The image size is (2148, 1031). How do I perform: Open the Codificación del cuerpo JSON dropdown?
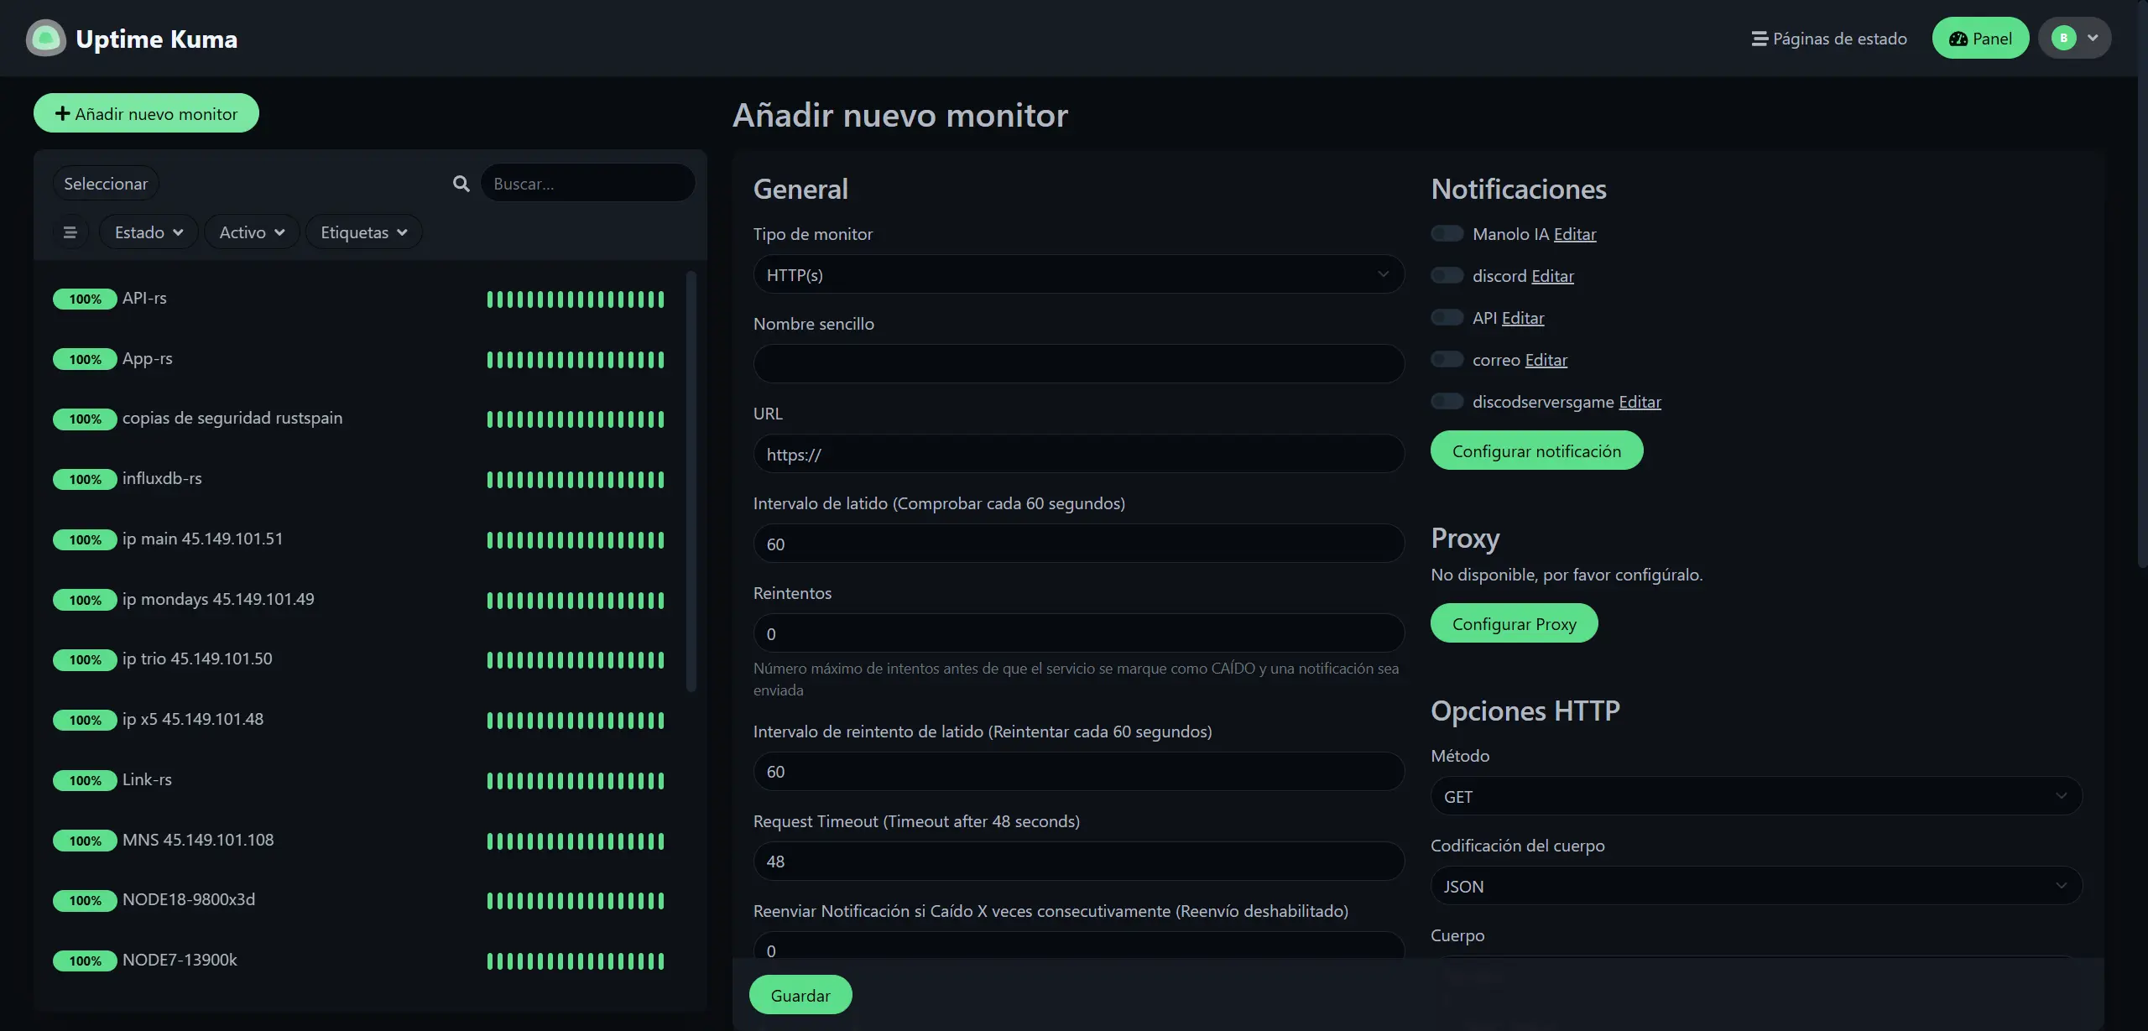tap(1756, 886)
